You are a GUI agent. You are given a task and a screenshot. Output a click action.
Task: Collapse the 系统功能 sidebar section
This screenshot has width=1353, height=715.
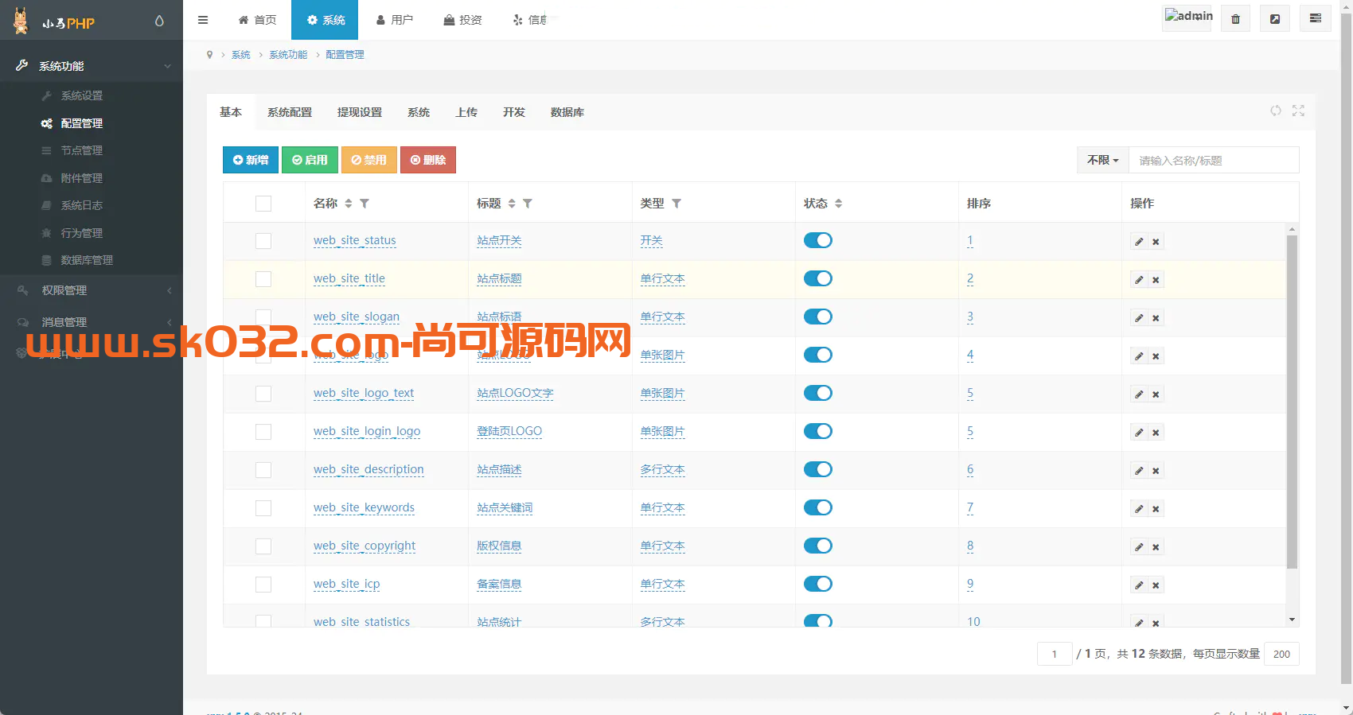coord(92,66)
